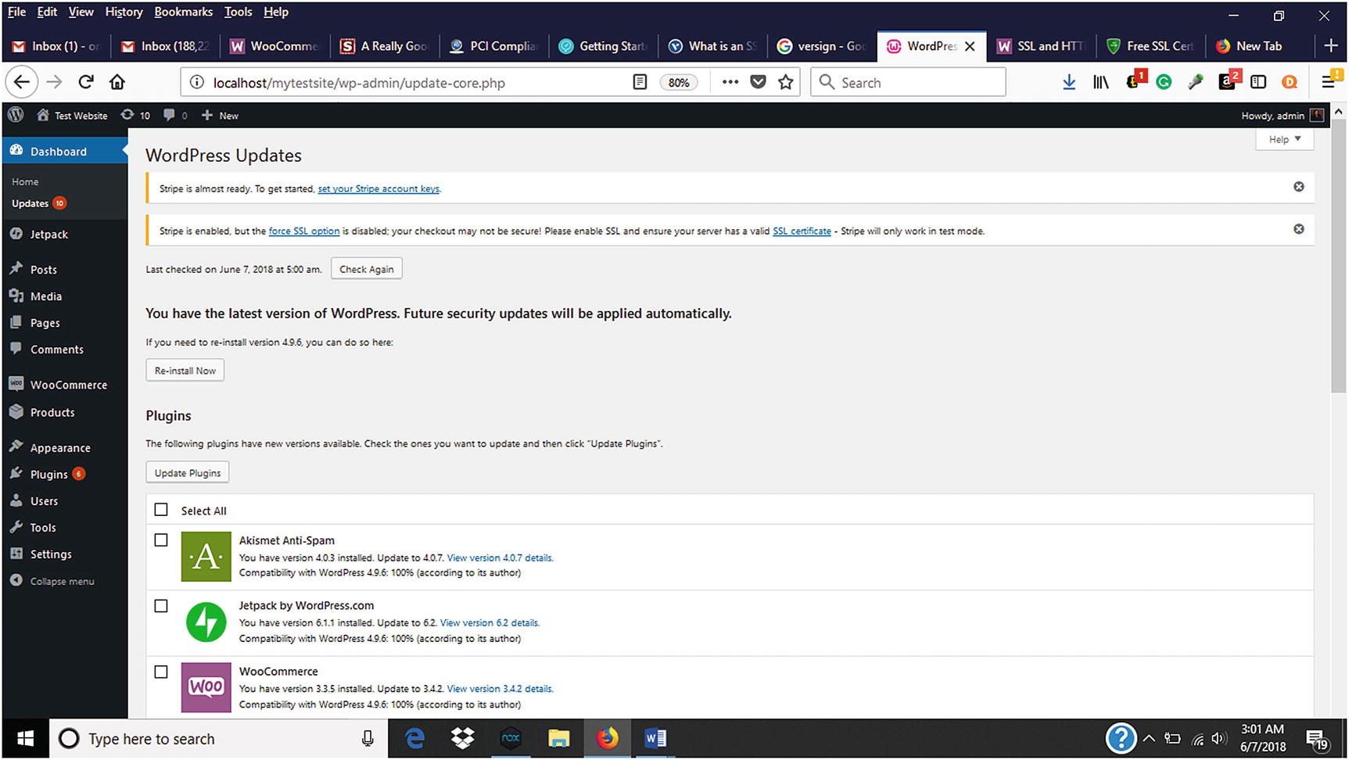Click the comments bubble icon in admin bar

coord(169,115)
